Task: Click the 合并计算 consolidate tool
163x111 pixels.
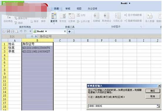Action: tap(83, 21)
